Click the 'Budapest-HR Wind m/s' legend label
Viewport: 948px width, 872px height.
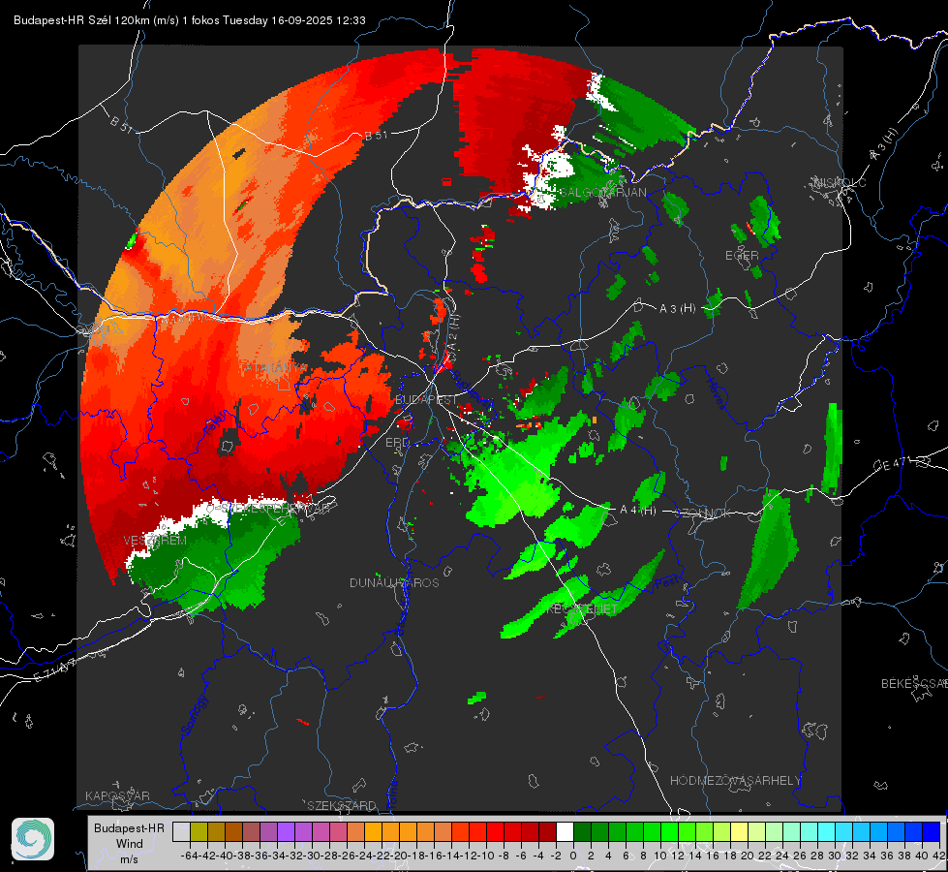tap(129, 844)
